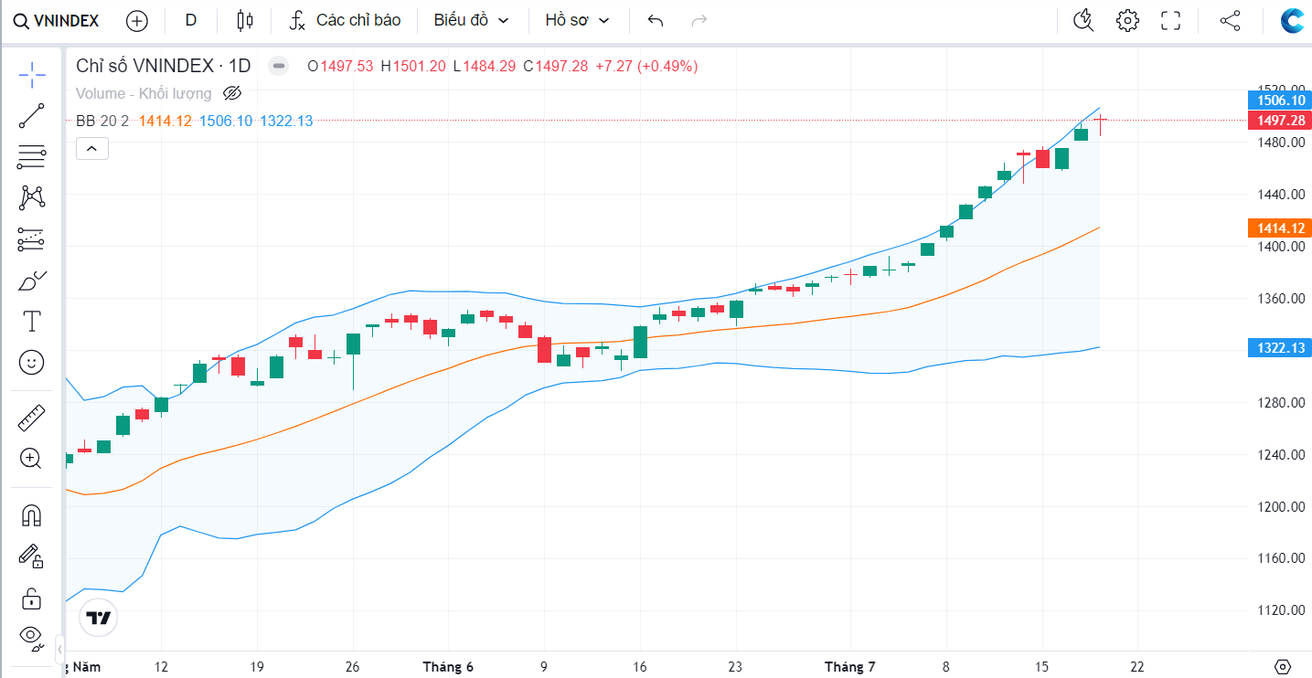Click the 1440.00 price scale label

pyautogui.click(x=1280, y=195)
